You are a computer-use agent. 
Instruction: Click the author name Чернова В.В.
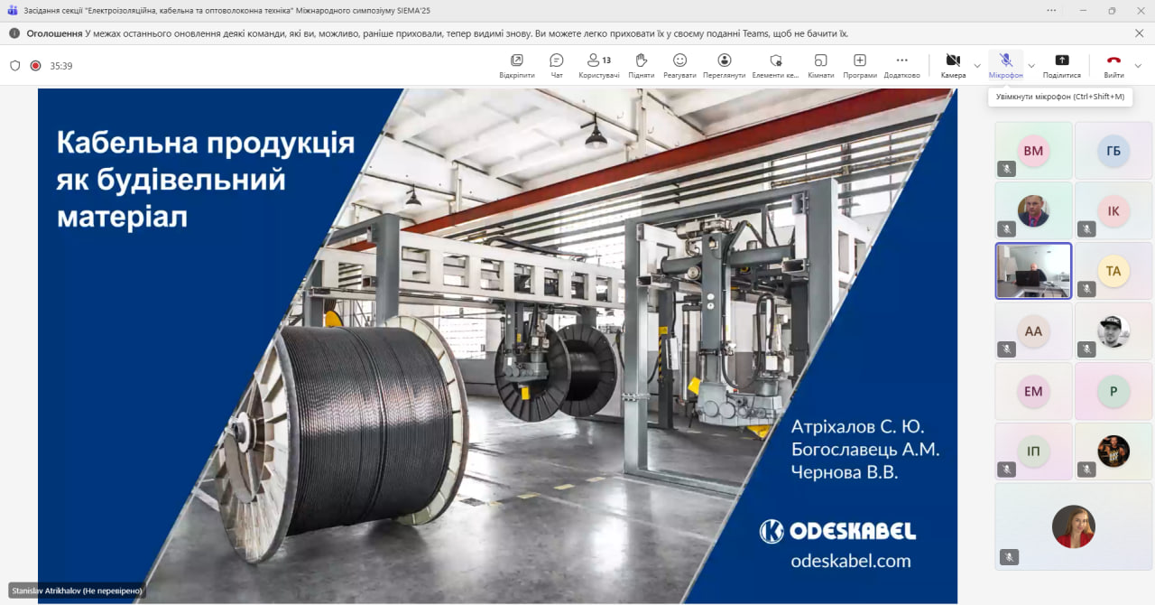(845, 472)
